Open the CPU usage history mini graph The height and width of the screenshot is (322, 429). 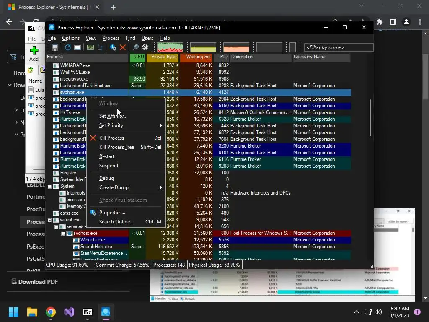170,47
